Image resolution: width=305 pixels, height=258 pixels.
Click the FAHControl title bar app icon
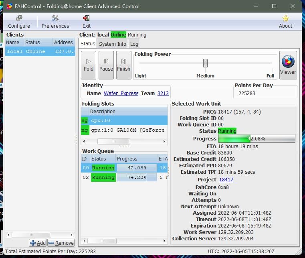coord(10,6)
